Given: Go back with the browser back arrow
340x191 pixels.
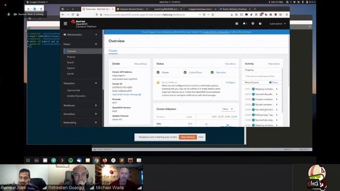Looking at the screenshot, I should (63, 14).
